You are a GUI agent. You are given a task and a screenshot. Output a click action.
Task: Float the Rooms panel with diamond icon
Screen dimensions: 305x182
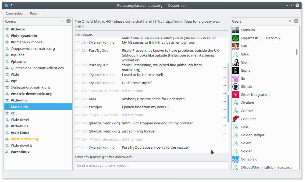pyautogui.click(x=62, y=21)
